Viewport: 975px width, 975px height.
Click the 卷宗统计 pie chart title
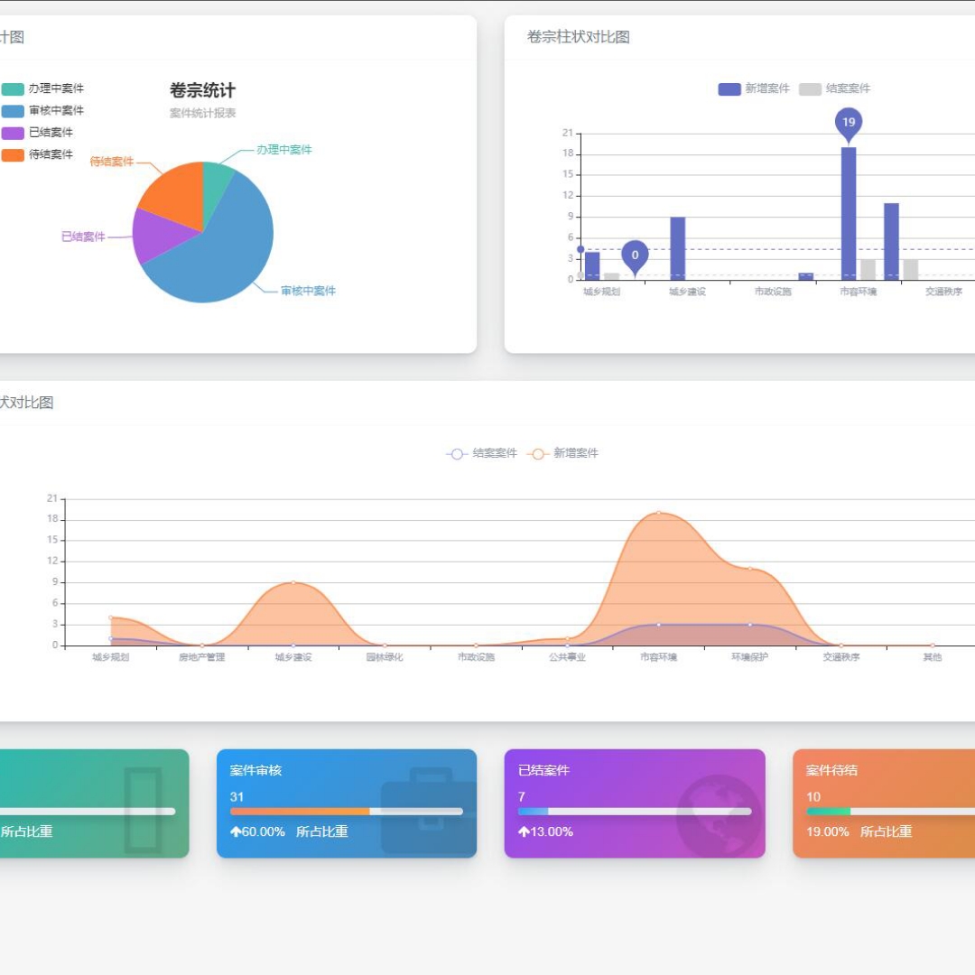[x=203, y=91]
